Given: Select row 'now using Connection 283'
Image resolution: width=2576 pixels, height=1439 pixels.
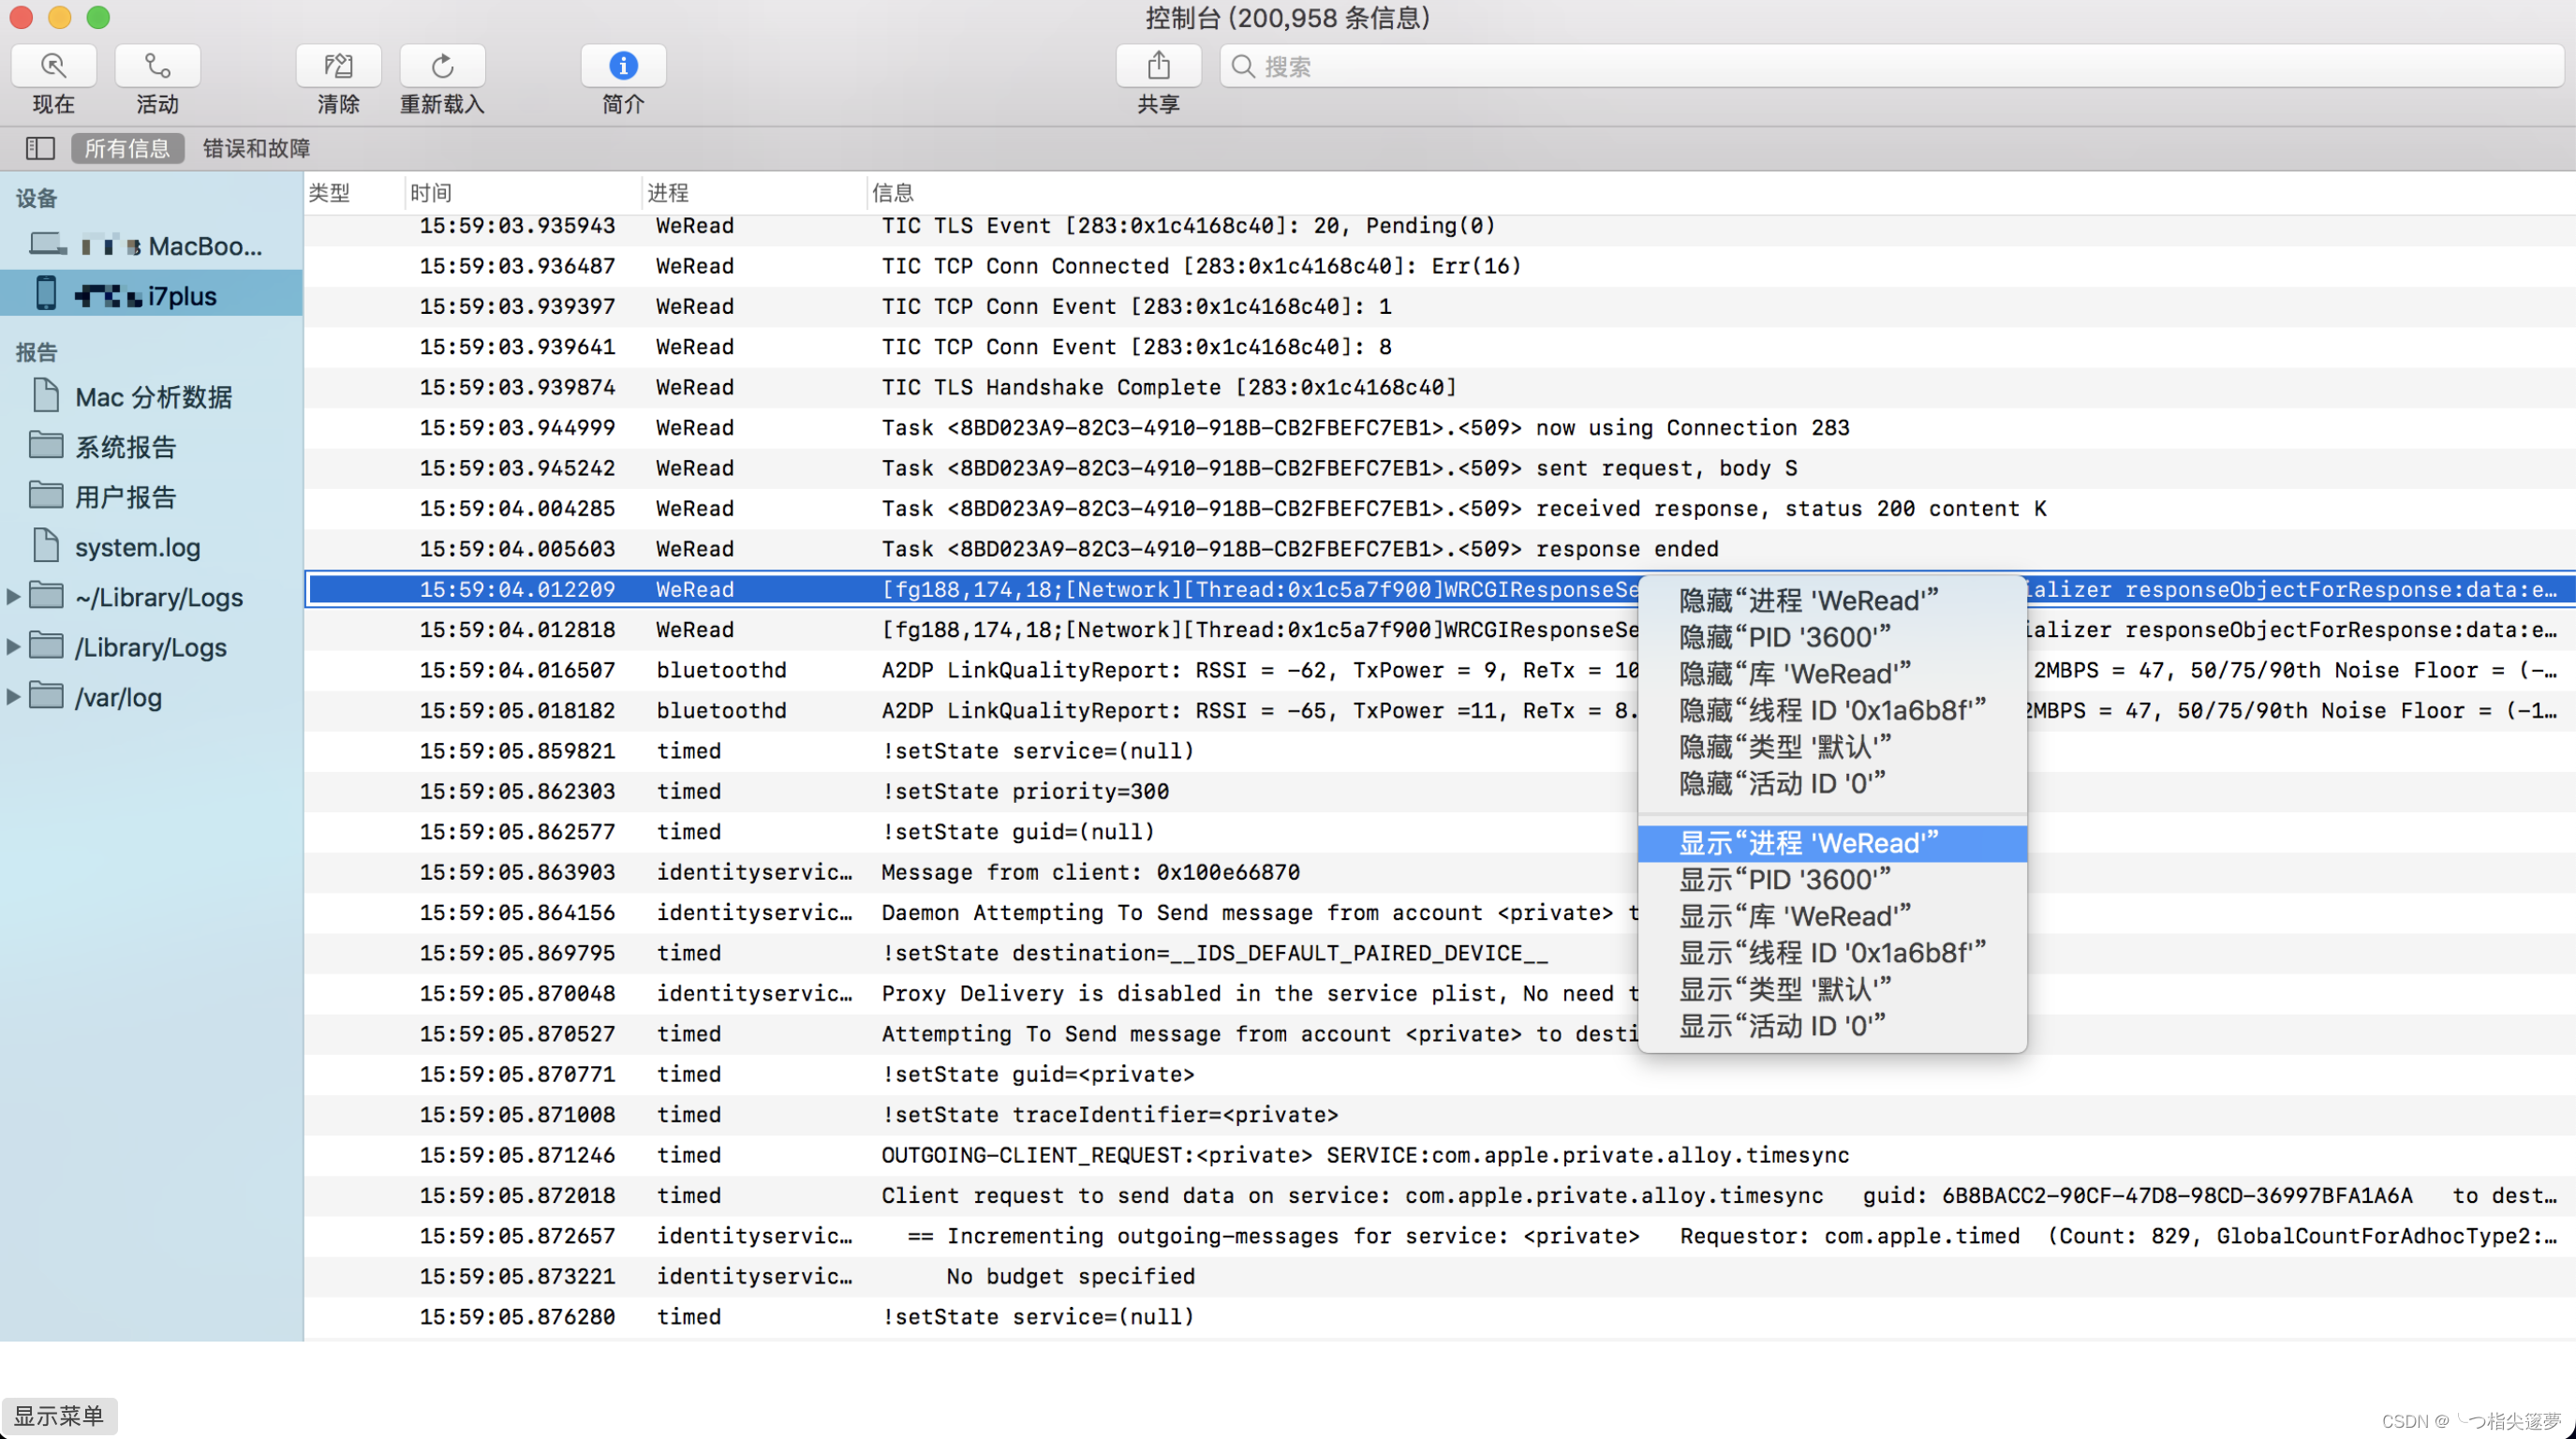Looking at the screenshot, I should click(1439, 427).
